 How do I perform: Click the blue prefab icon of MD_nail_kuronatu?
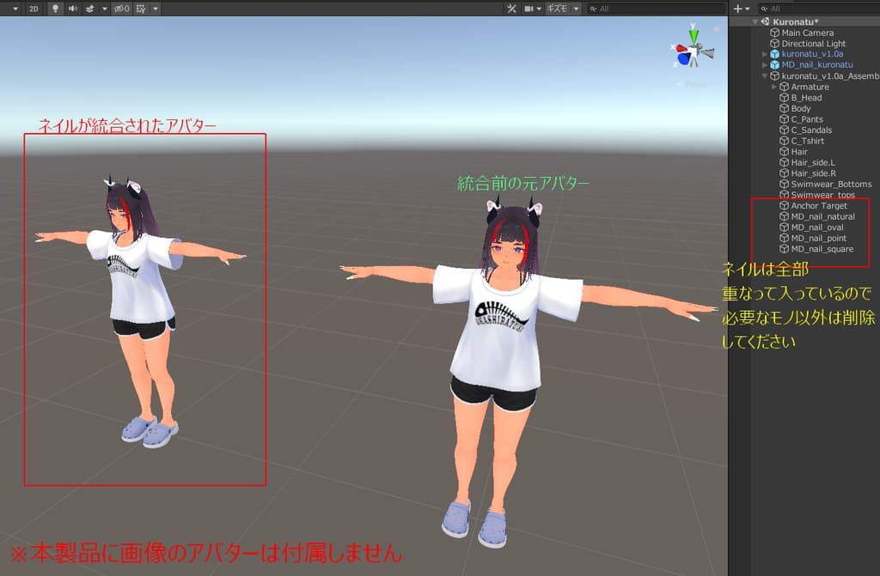click(774, 65)
